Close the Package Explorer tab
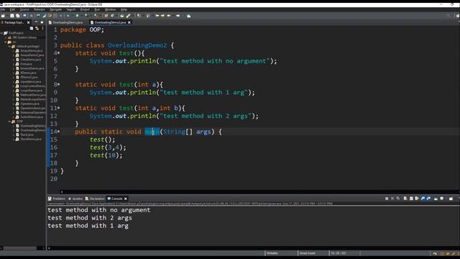 pyautogui.click(x=29, y=22)
